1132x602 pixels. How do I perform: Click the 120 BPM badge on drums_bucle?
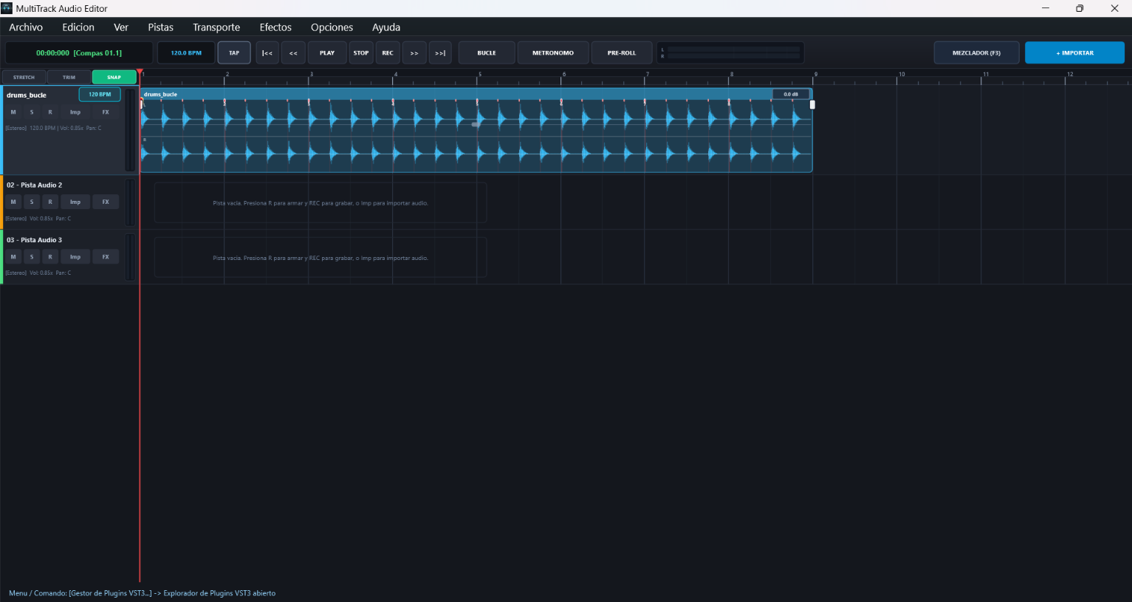click(100, 95)
